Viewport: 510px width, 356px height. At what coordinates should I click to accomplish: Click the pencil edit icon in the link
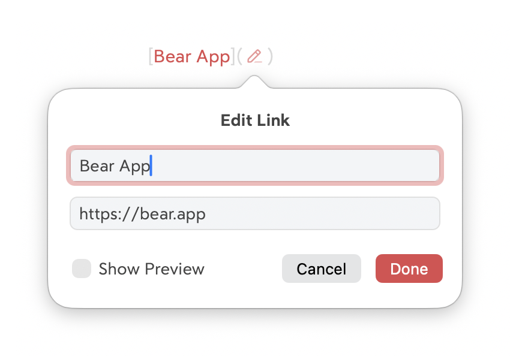255,56
